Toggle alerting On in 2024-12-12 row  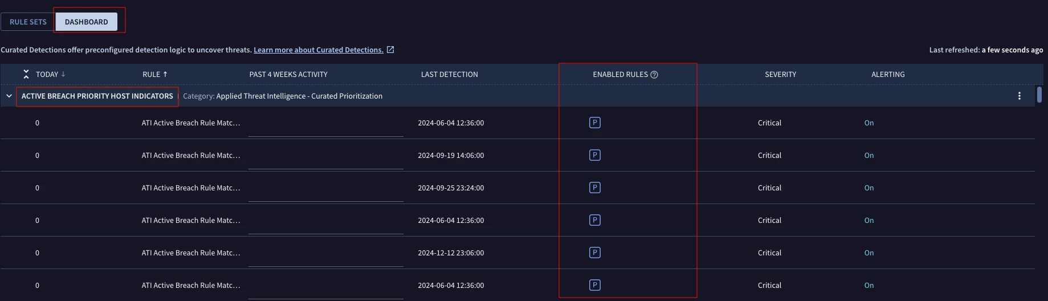click(869, 253)
